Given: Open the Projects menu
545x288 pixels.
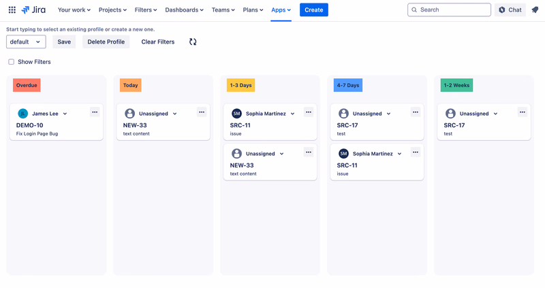Looking at the screenshot, I should (112, 10).
